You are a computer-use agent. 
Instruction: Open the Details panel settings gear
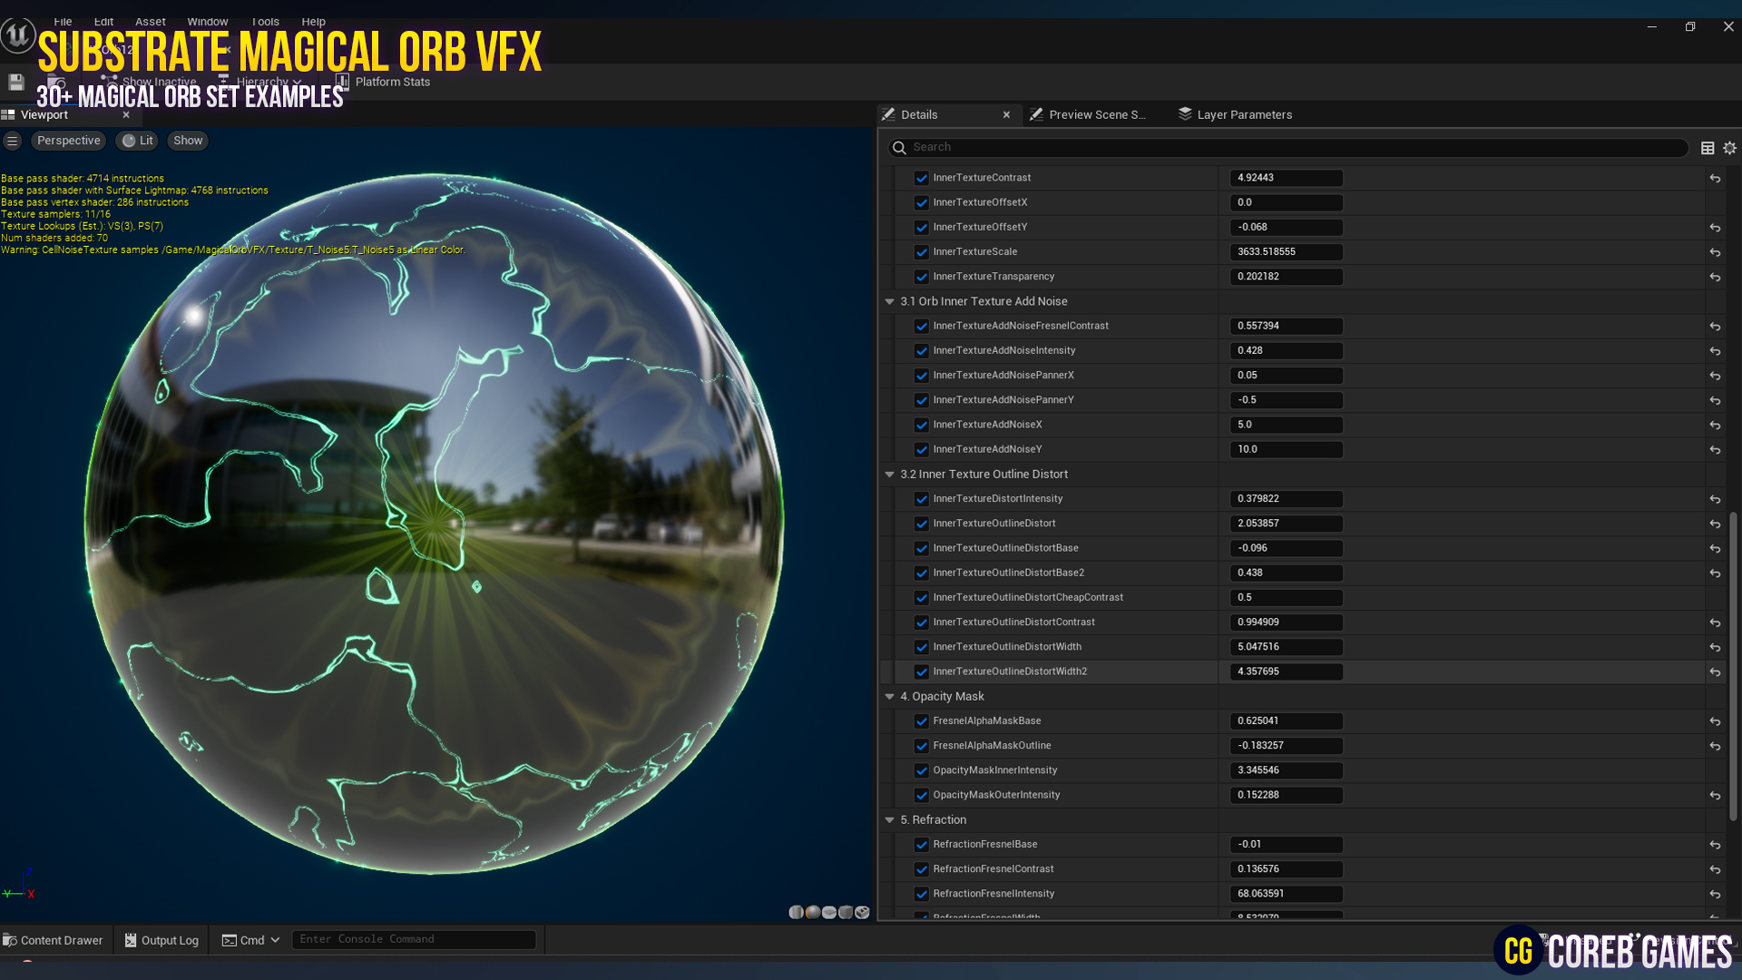[x=1729, y=147]
